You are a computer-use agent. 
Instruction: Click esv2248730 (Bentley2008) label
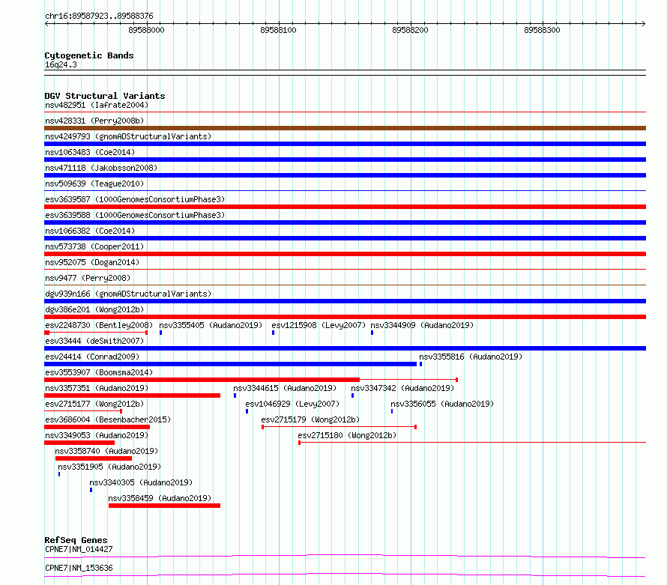tap(99, 325)
